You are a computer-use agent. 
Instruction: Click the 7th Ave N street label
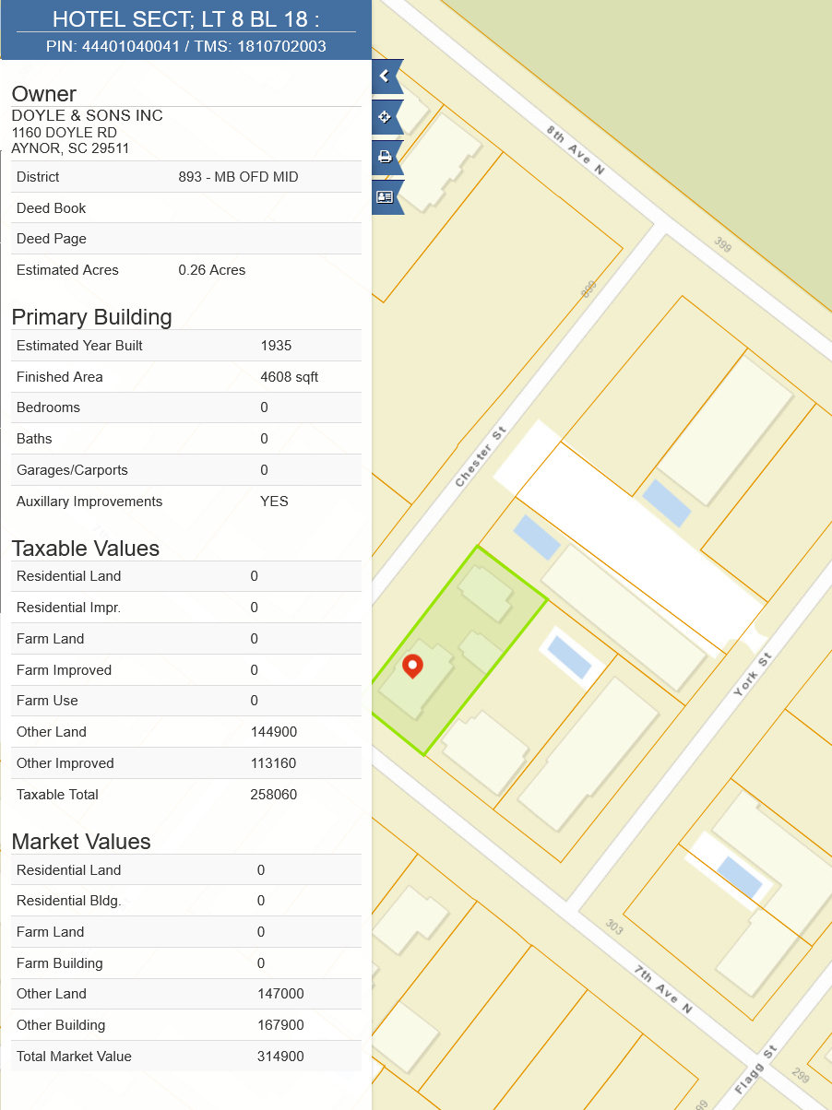point(662,988)
